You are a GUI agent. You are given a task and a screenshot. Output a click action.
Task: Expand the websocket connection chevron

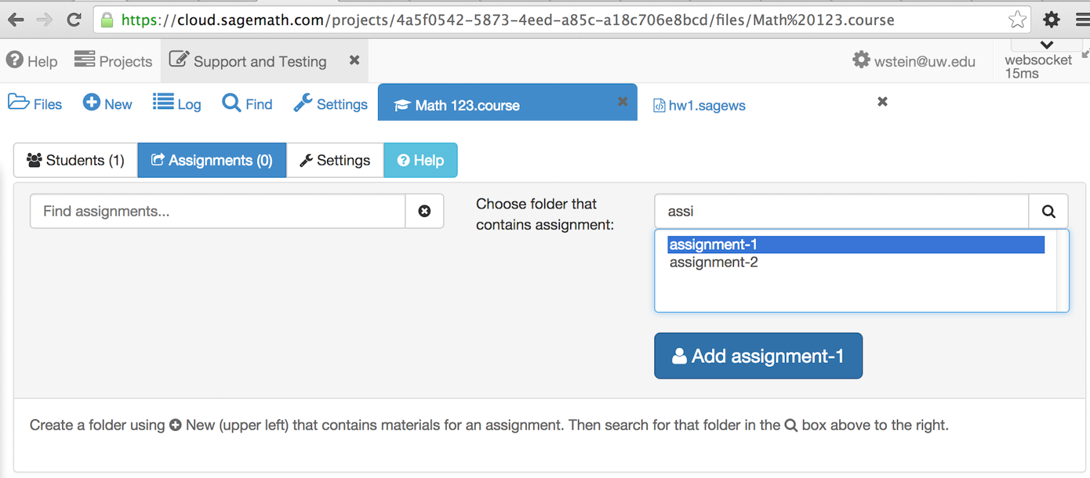tap(1046, 45)
